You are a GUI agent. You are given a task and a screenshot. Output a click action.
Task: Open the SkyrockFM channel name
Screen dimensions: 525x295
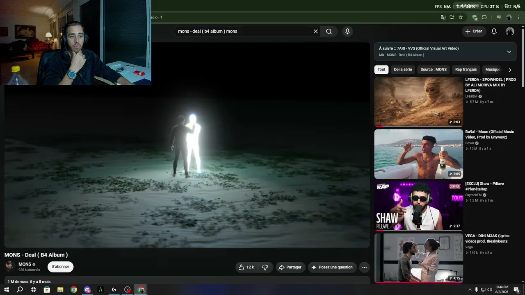tap(473, 195)
